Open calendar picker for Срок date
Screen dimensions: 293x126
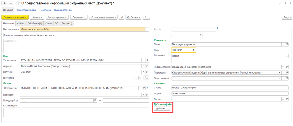[x=194, y=50]
